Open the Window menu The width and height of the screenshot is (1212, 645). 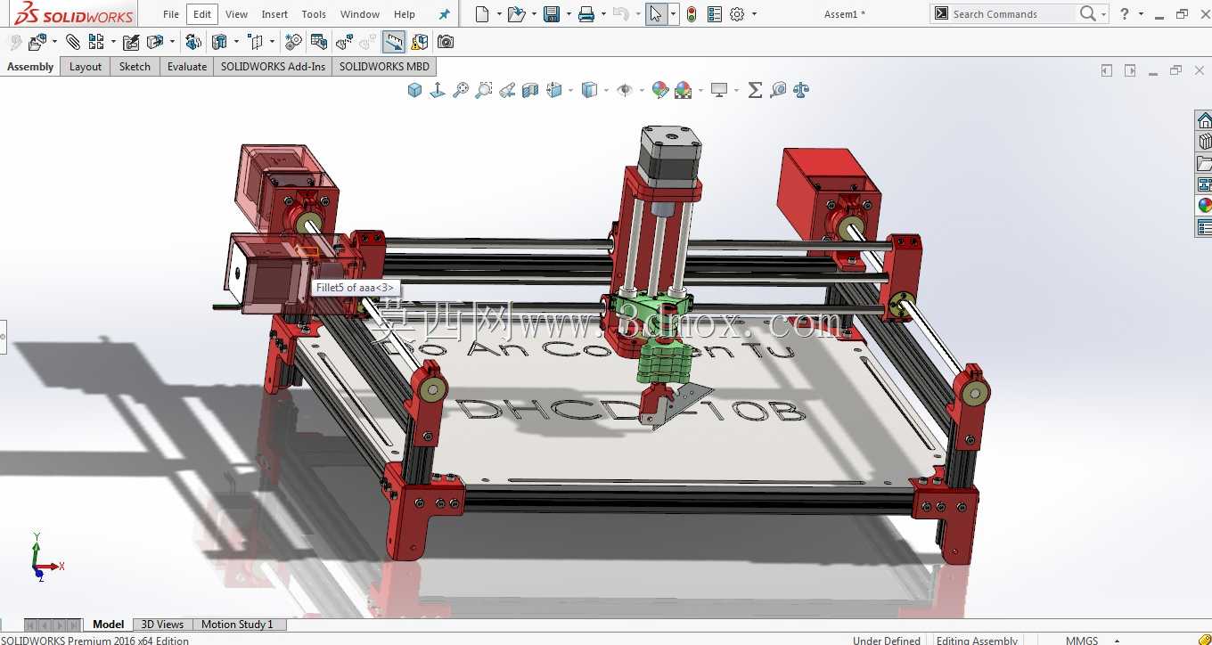[360, 14]
